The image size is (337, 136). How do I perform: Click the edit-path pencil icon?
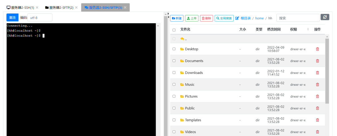[x=237, y=18]
